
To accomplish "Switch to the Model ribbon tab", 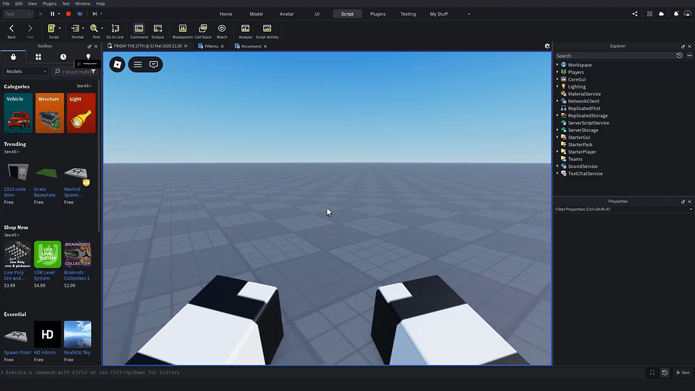I will pos(256,14).
